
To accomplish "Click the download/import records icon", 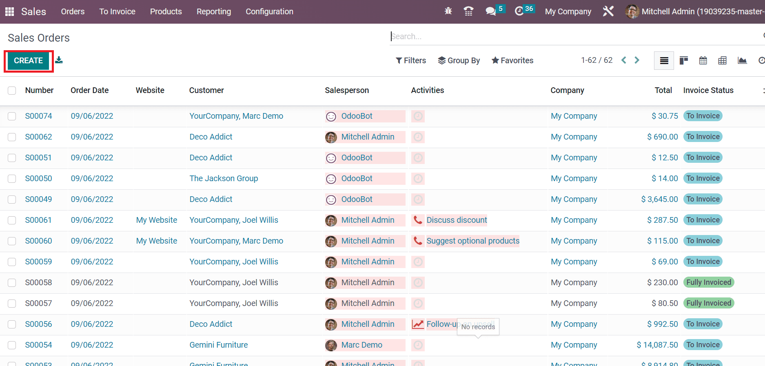I will coord(59,60).
